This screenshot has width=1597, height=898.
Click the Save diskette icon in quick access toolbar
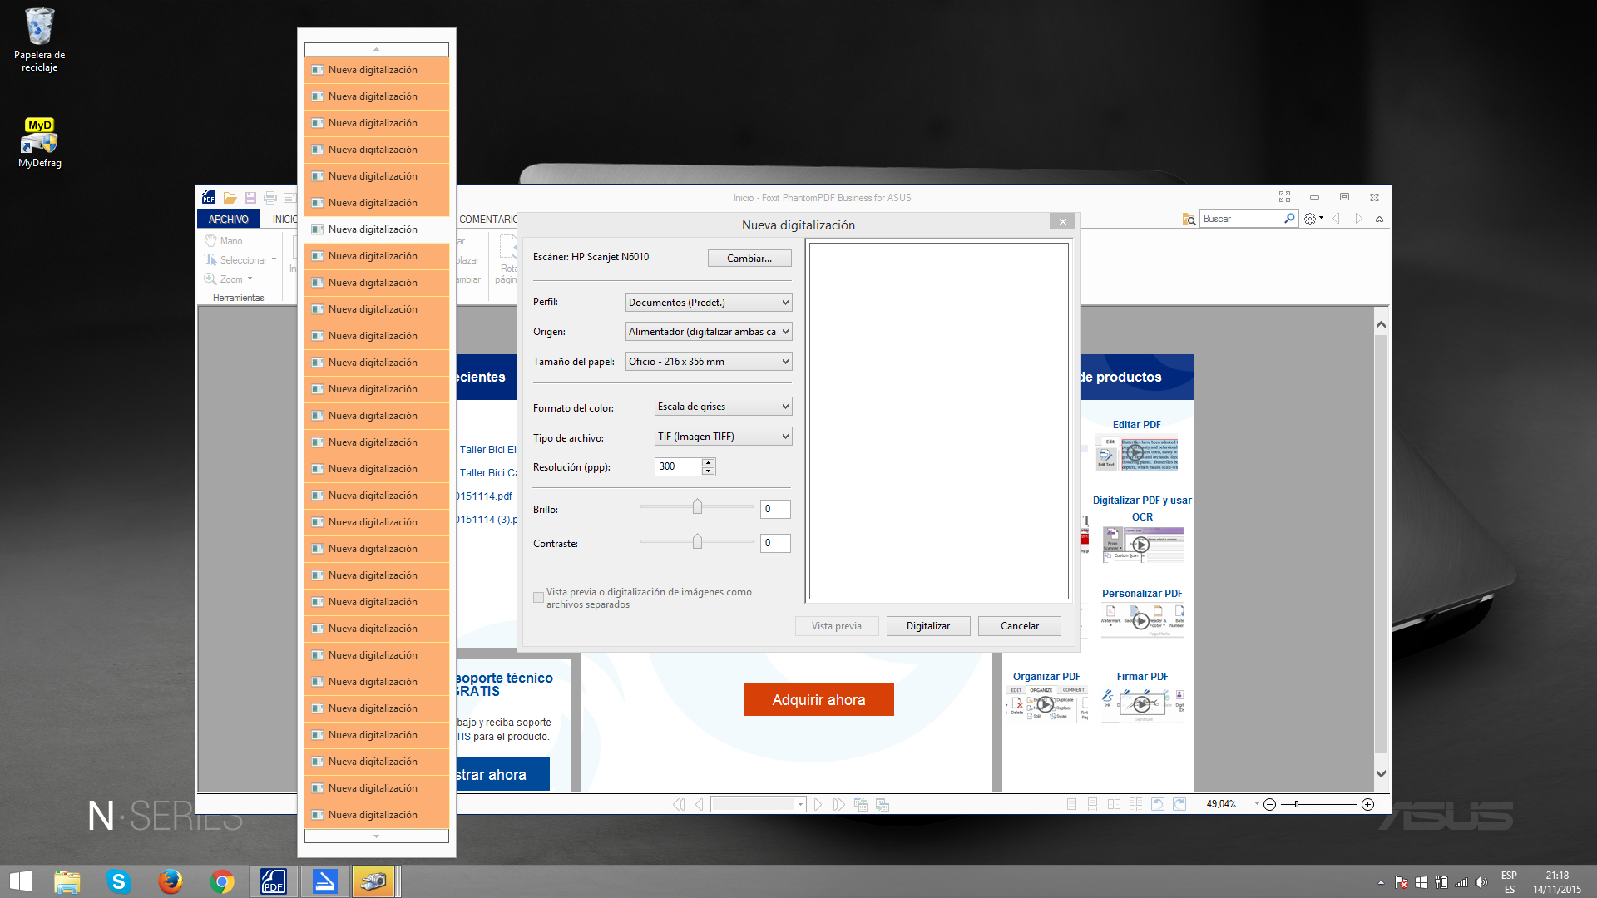(250, 198)
